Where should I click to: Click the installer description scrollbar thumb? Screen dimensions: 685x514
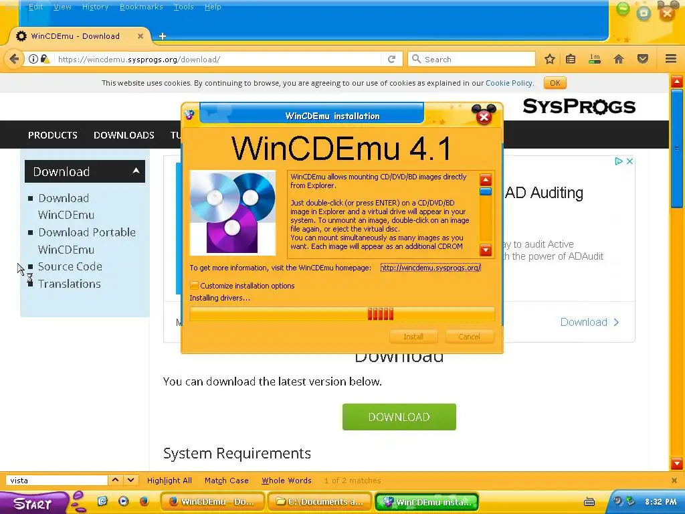click(486, 191)
